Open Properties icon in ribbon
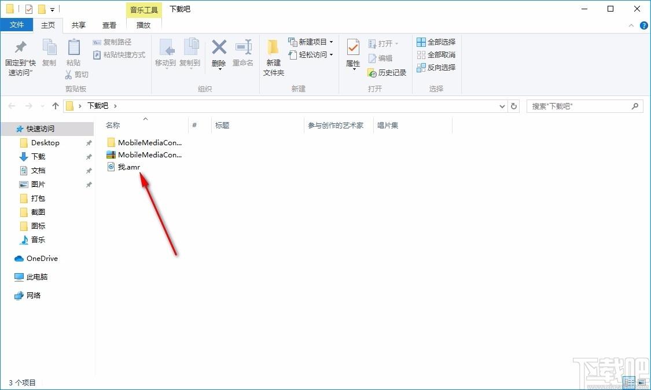651x390 pixels. (353, 48)
